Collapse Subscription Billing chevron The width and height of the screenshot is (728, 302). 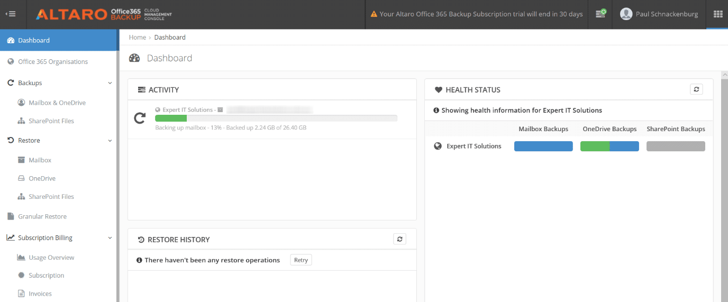pos(110,238)
